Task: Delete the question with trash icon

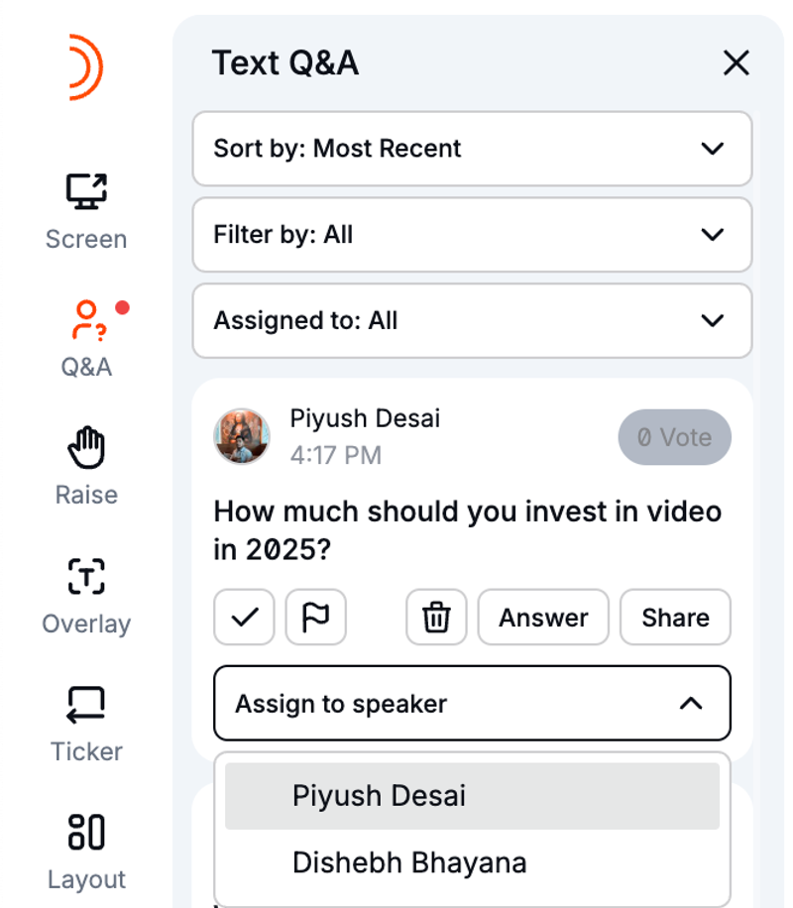Action: 436,618
